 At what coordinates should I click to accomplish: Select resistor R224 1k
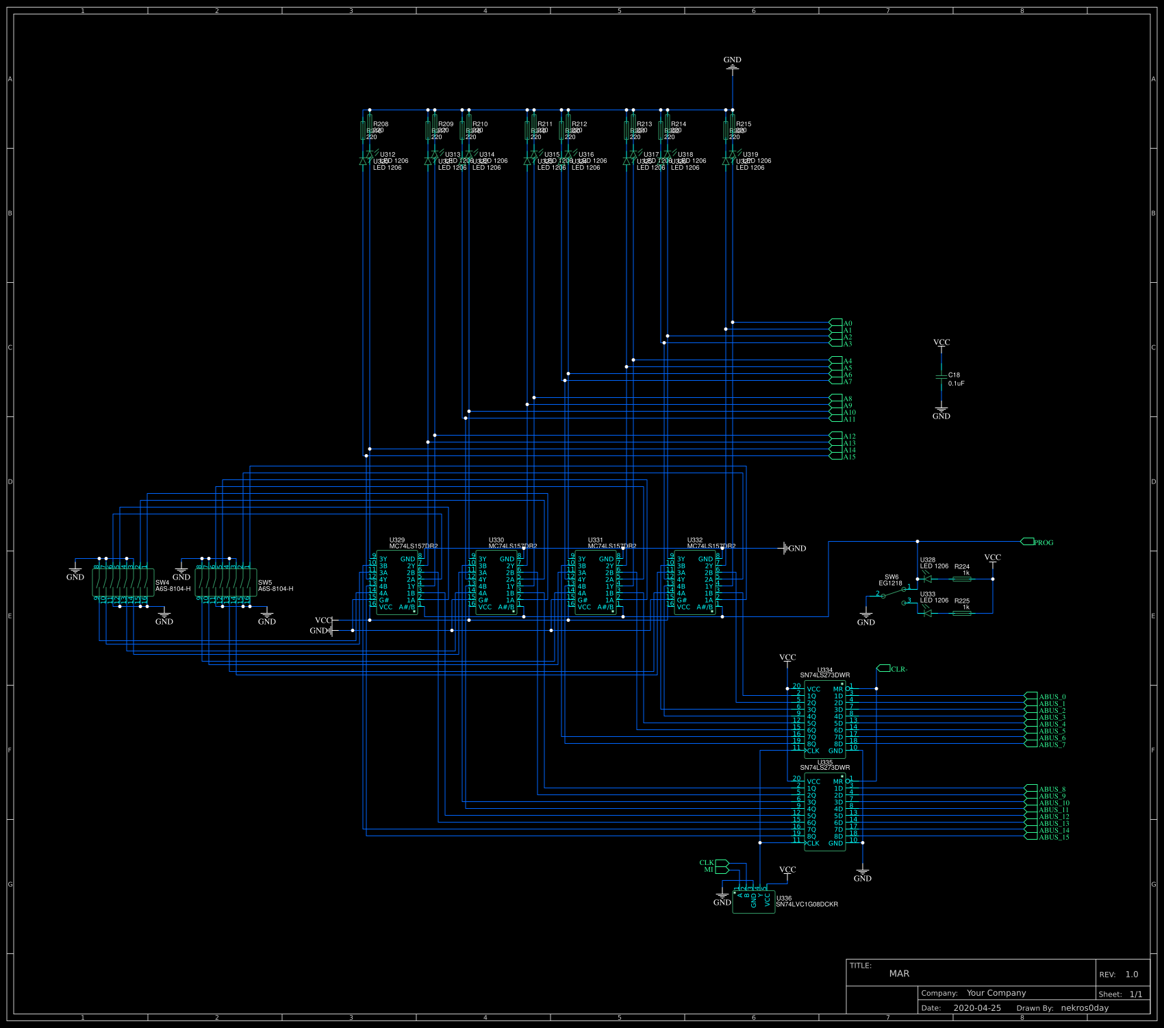point(962,577)
